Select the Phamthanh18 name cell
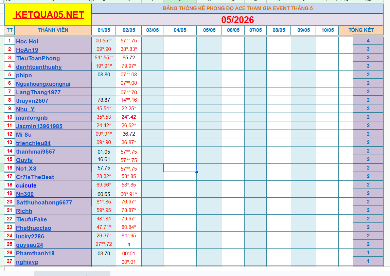 pyautogui.click(x=53, y=253)
